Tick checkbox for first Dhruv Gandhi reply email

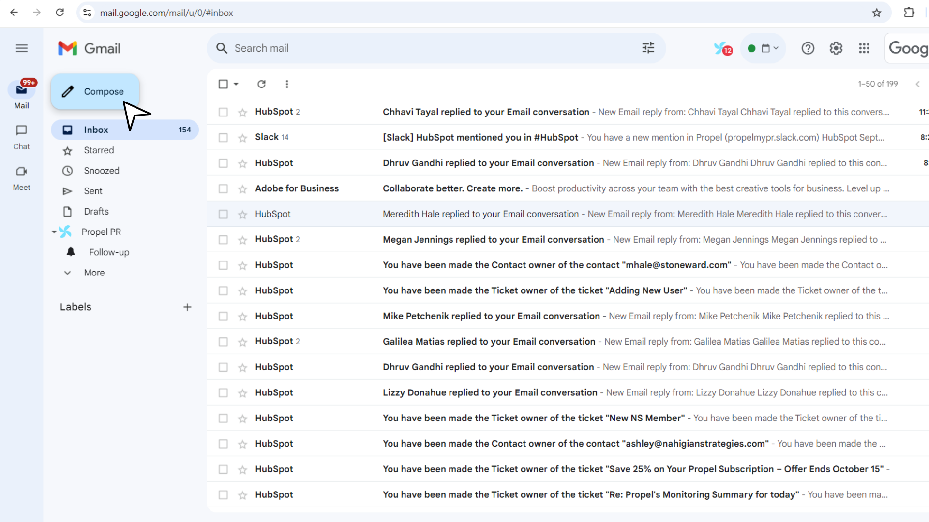[x=223, y=163]
